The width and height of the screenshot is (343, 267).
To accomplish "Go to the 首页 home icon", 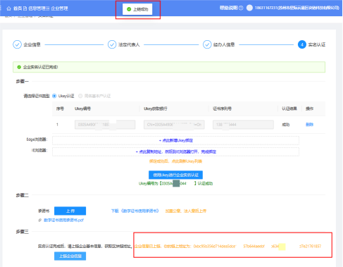I will (x=9, y=8).
